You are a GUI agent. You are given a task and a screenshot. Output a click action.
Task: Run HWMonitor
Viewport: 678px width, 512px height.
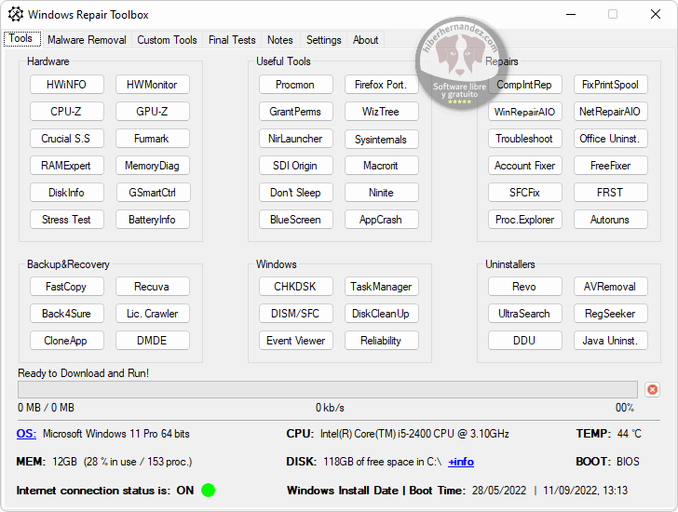pos(152,85)
